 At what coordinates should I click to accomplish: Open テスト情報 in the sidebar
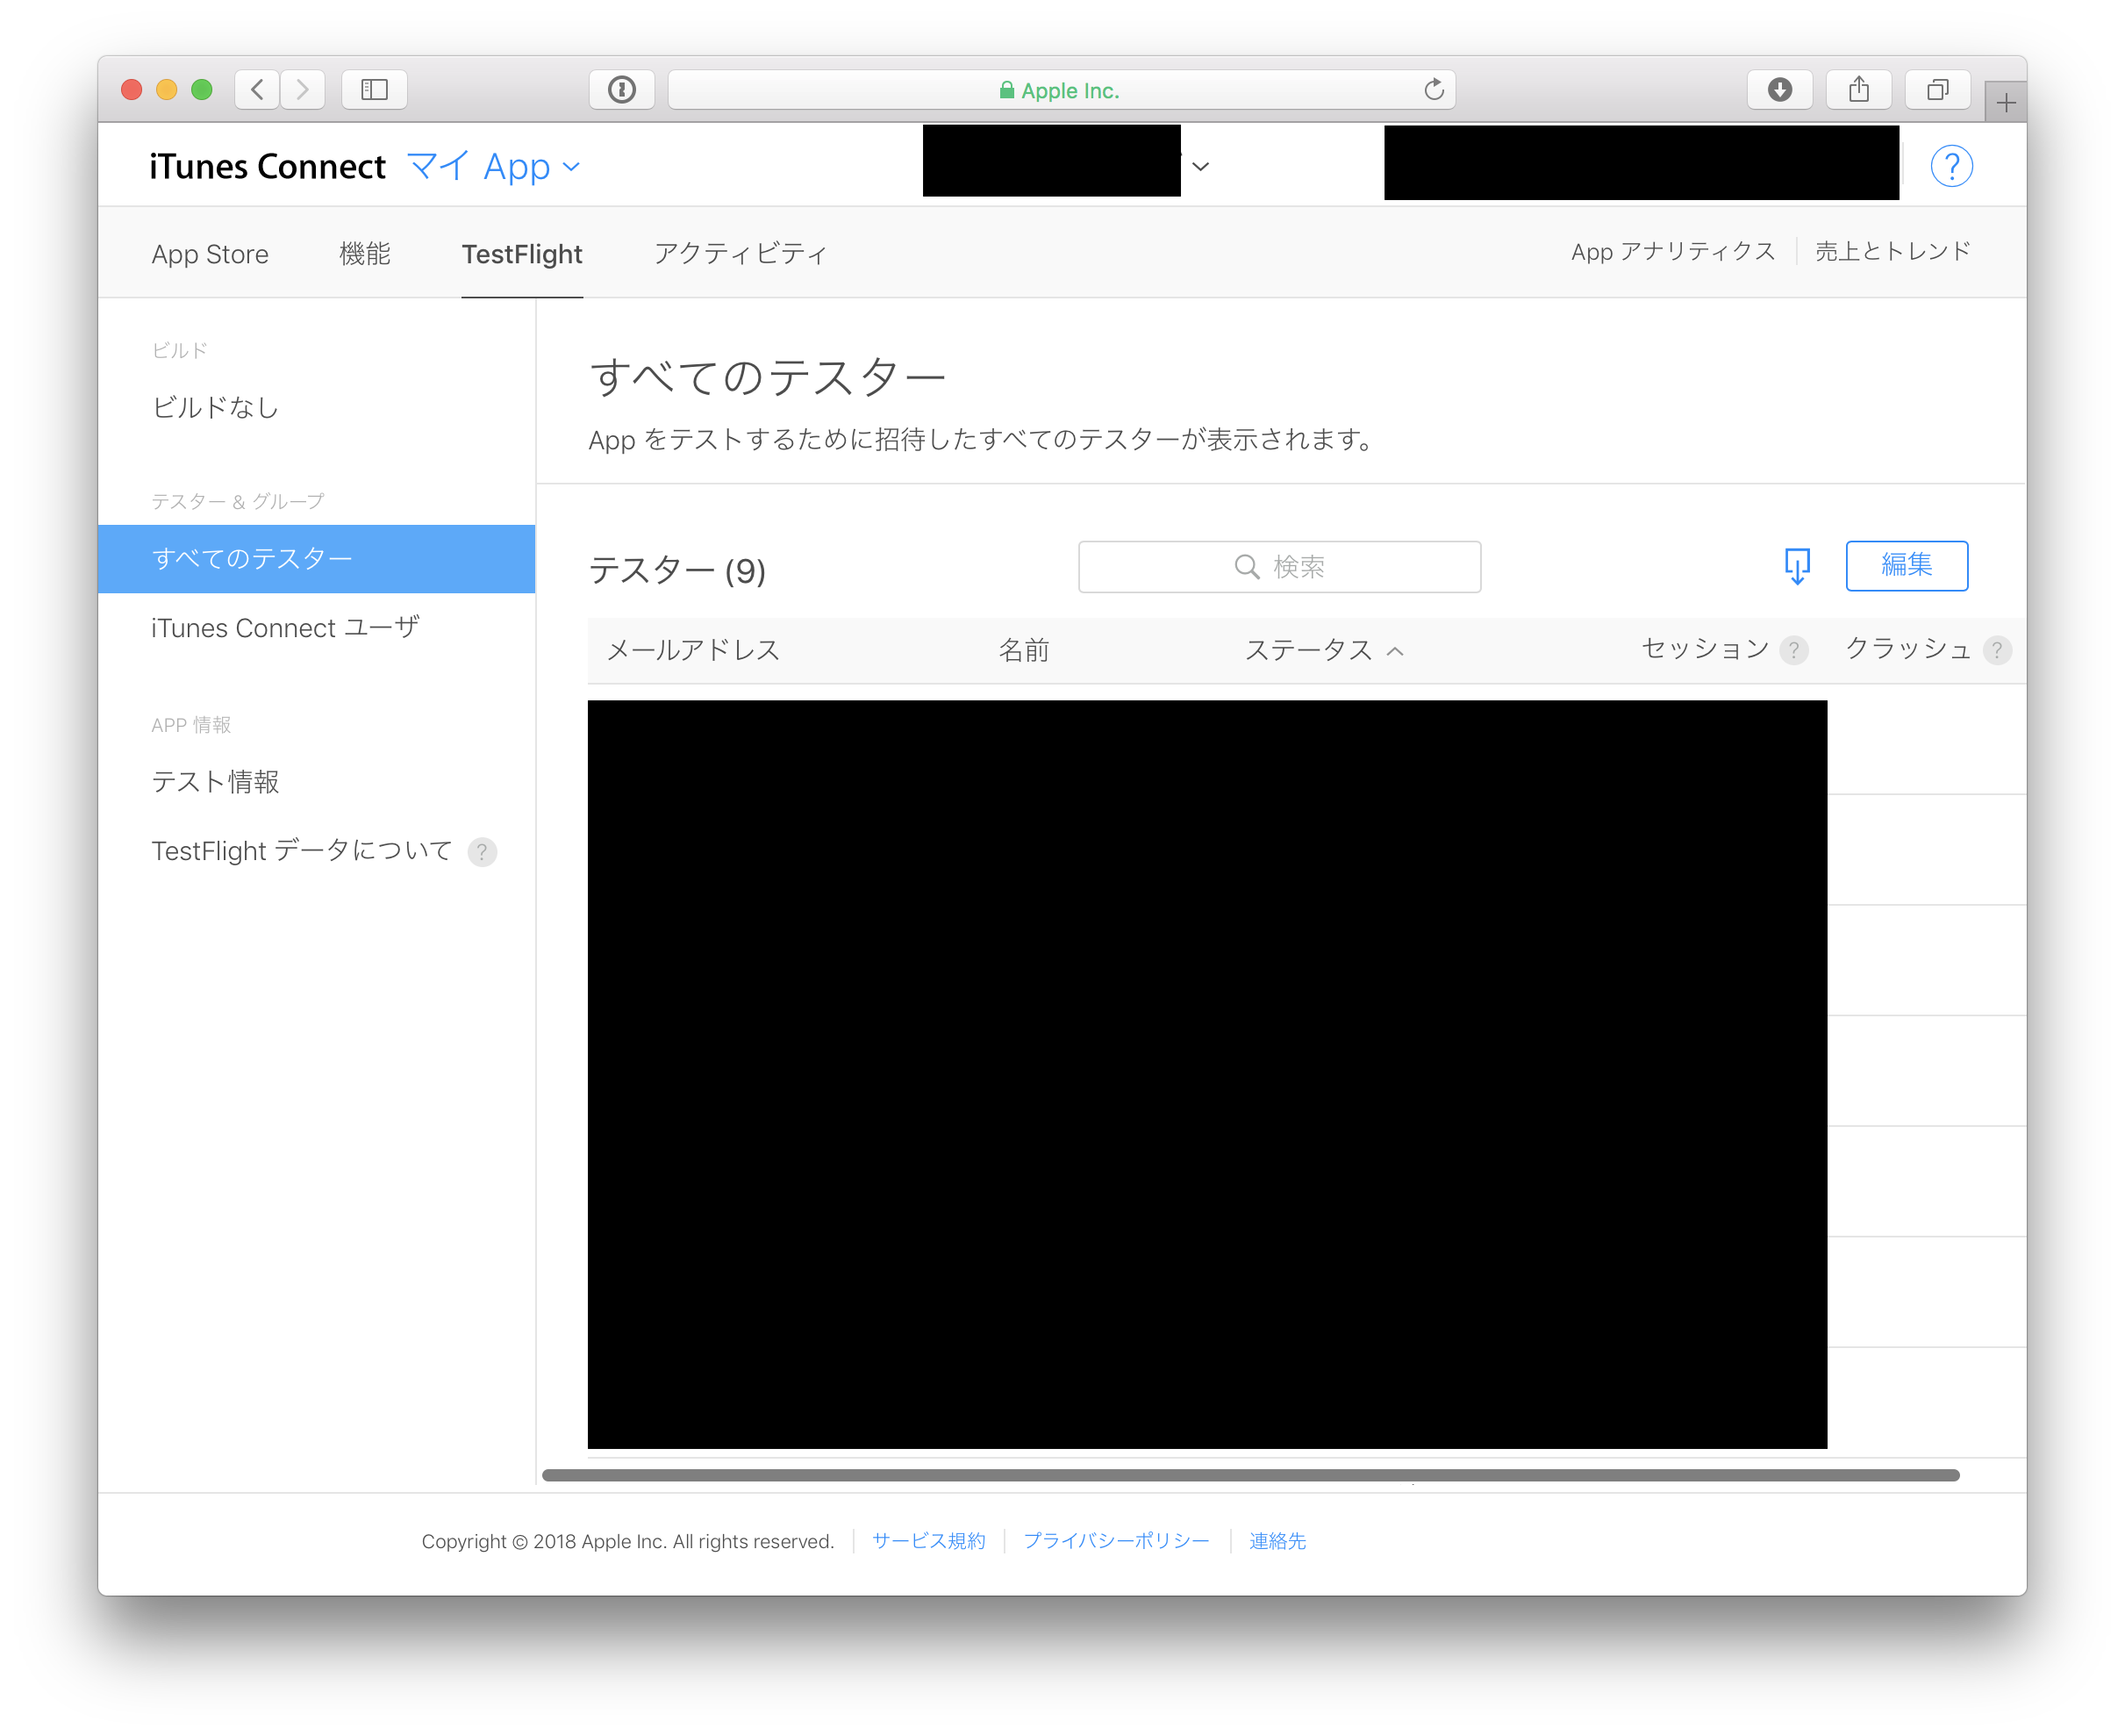pos(215,783)
